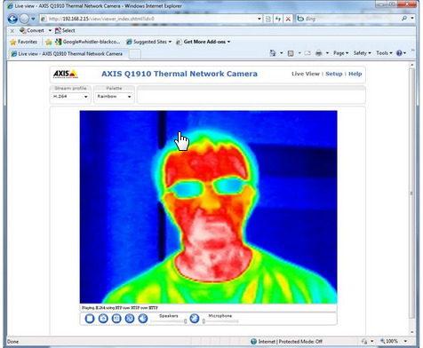Refresh the page in the address bar
Screen dimensions: 423x348
click(x=278, y=19)
